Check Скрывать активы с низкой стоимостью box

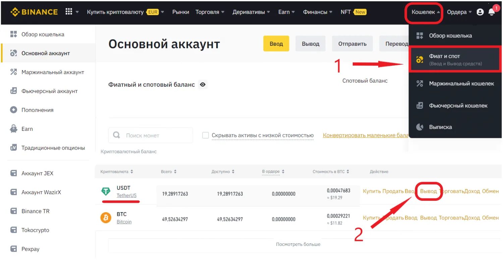click(x=206, y=136)
